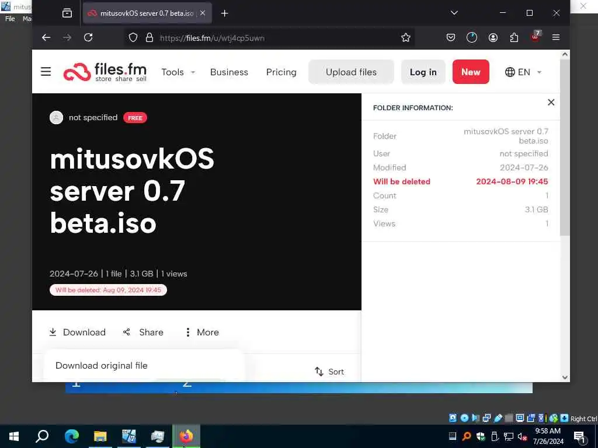Screen dimensions: 598x448
Task: Click VirtualBox optical disk status icon
Action: coord(464,418)
